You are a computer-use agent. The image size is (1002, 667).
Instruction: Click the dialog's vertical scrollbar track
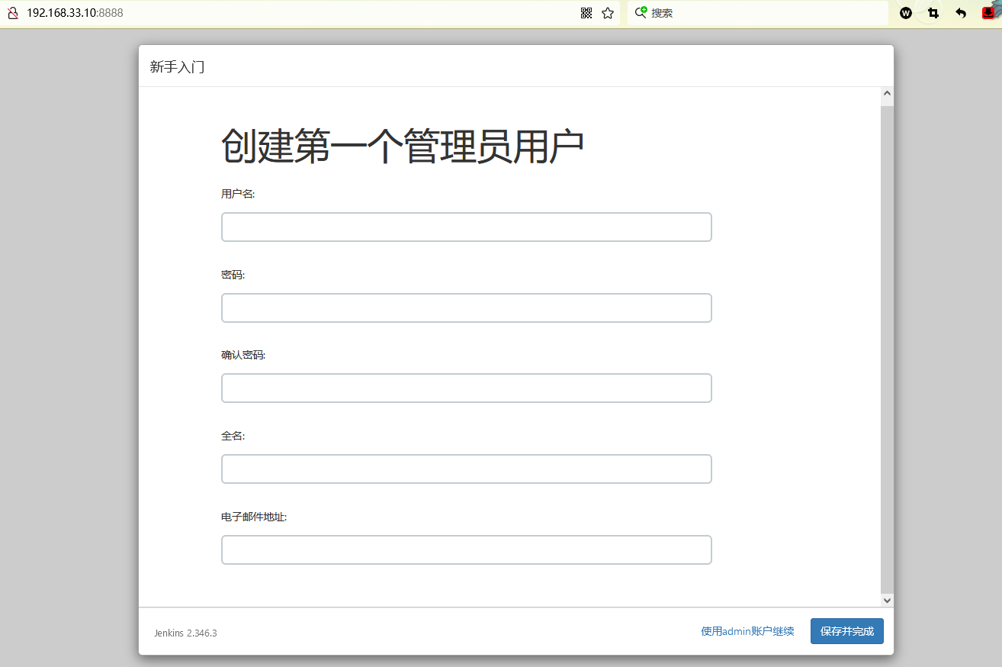click(887, 343)
